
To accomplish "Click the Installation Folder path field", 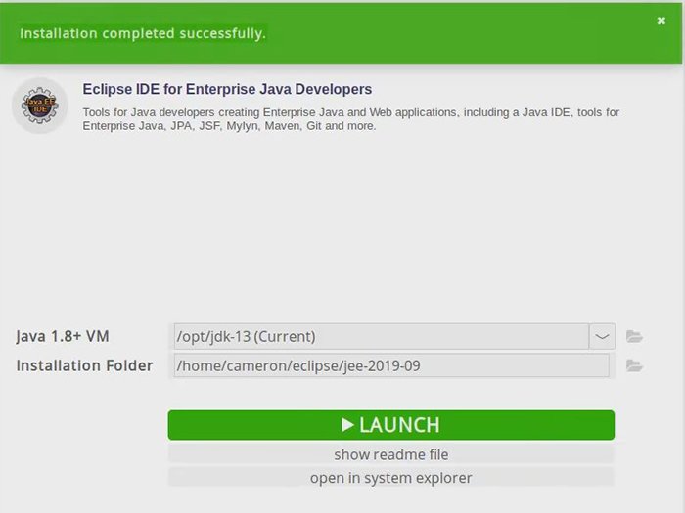I will [389, 366].
